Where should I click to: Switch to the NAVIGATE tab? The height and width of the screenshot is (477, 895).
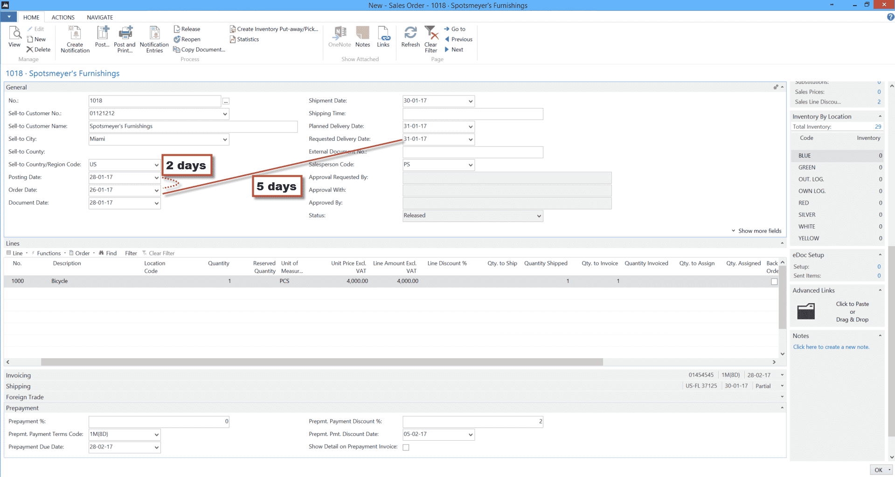pos(100,17)
